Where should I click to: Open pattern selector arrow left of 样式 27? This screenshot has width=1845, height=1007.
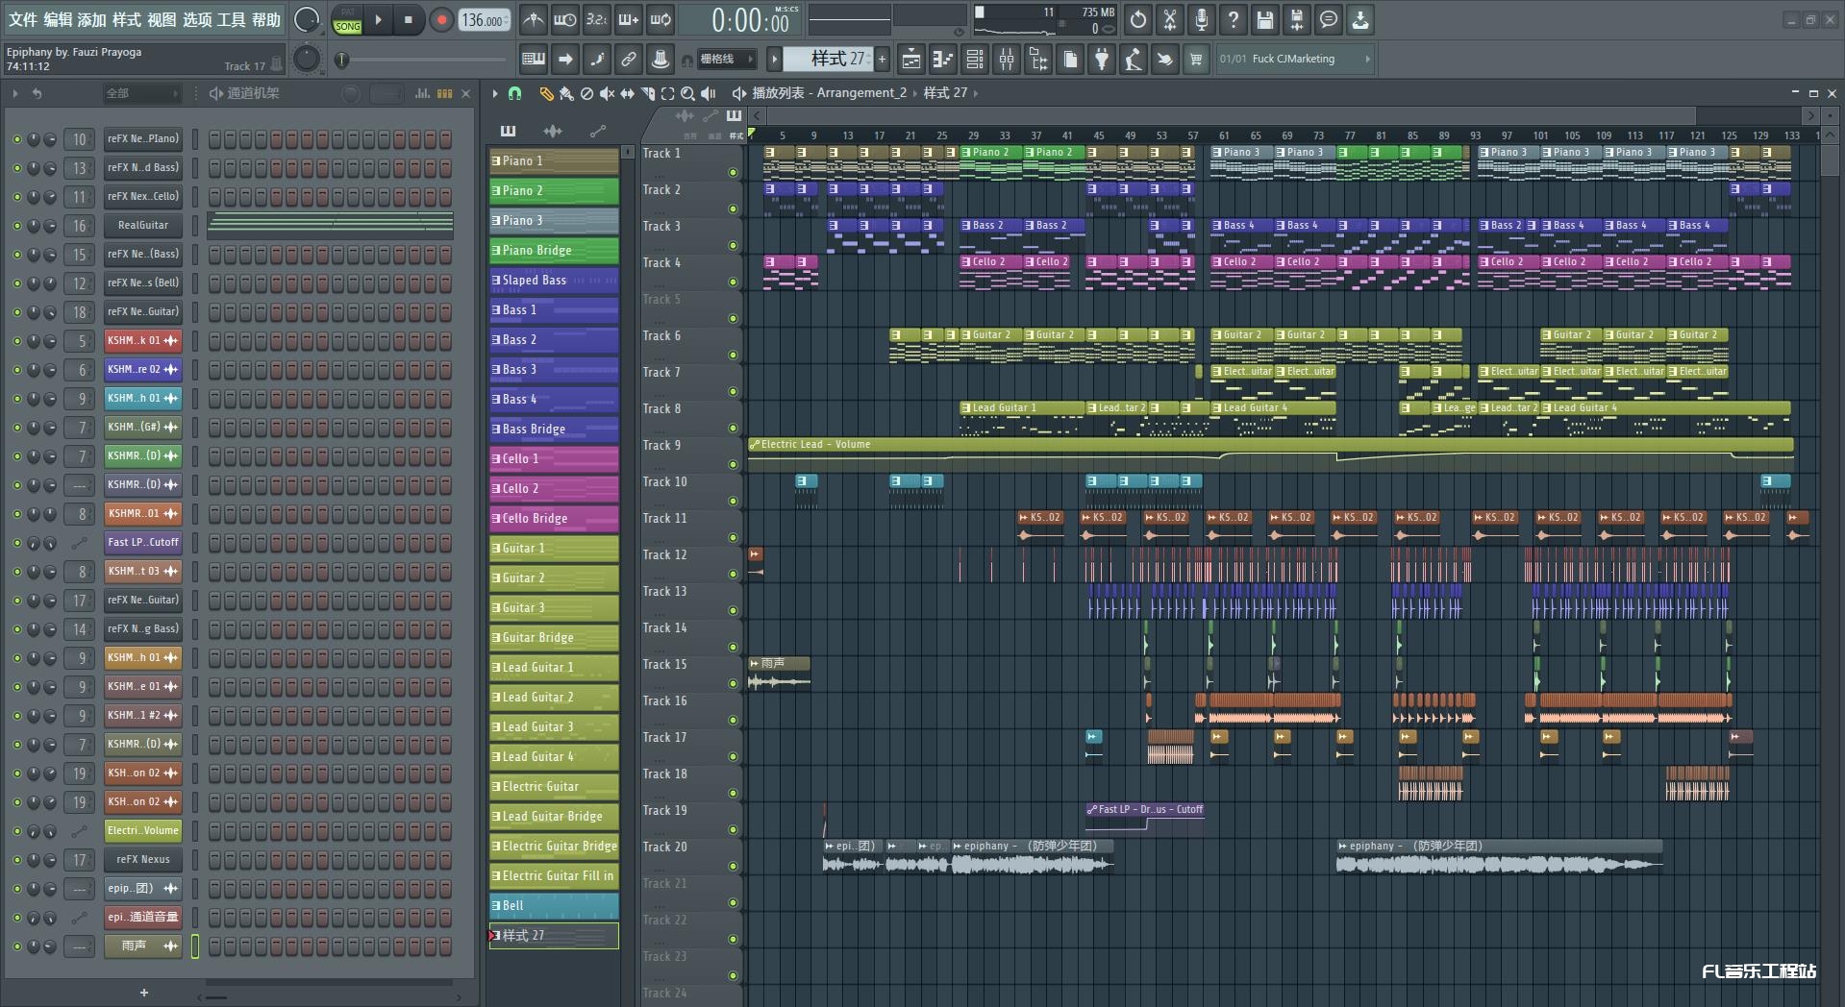[x=774, y=59]
